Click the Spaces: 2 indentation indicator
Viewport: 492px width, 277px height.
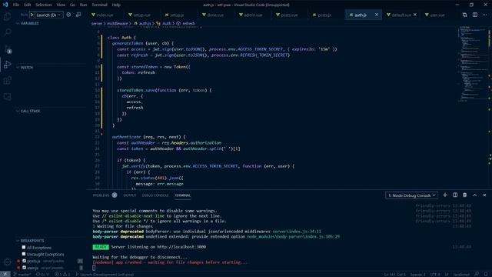[418, 274]
